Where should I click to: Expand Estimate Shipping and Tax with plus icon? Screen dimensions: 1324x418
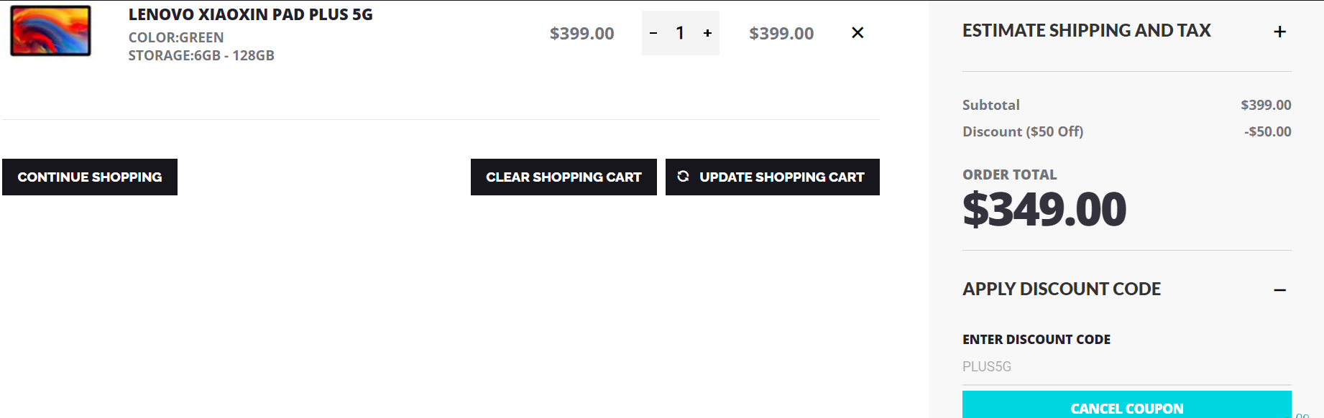tap(1279, 32)
